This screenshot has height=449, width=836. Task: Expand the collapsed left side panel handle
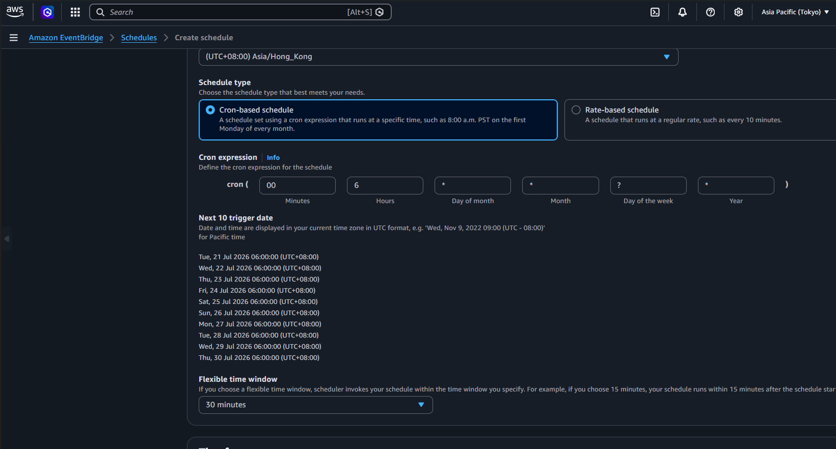(x=7, y=239)
